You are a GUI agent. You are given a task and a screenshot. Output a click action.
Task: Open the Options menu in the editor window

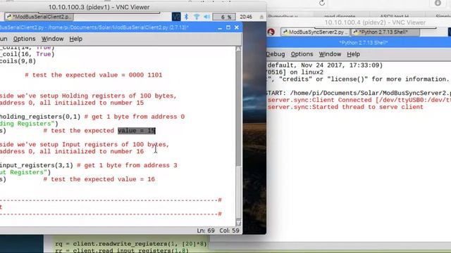tap(25, 39)
